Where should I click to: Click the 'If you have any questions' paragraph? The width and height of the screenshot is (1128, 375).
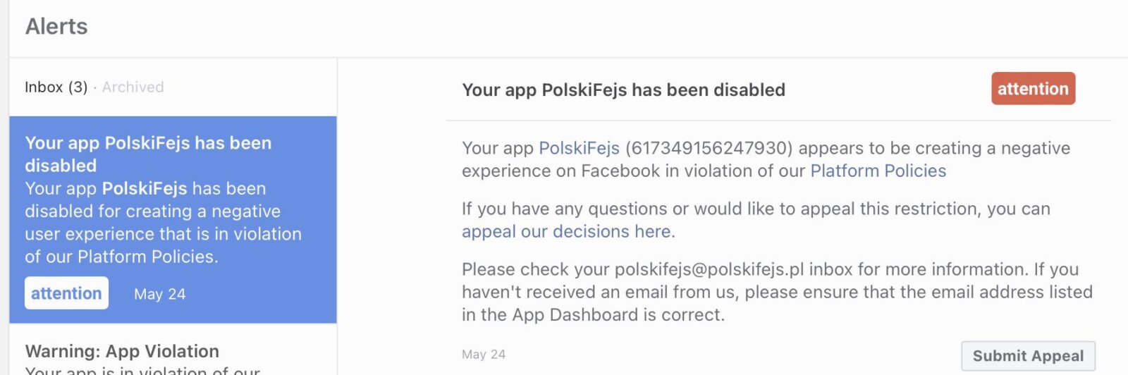click(x=754, y=209)
